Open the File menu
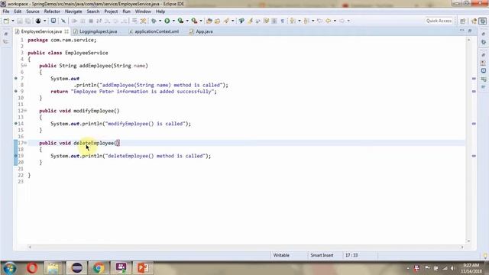The height and width of the screenshot is (275, 489). (6, 11)
